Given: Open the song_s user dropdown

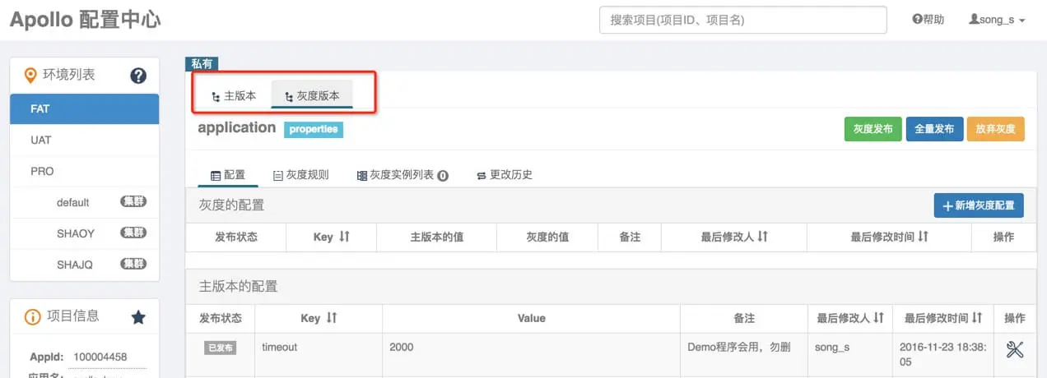Looking at the screenshot, I should [x=997, y=20].
